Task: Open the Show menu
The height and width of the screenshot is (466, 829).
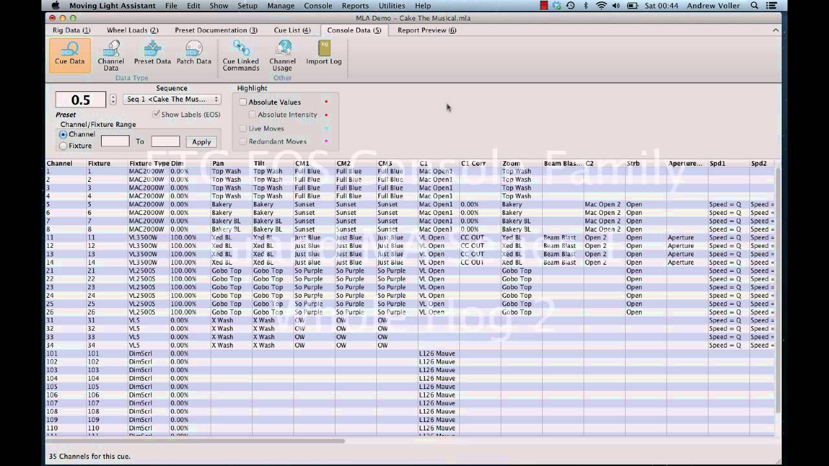Action: click(219, 6)
